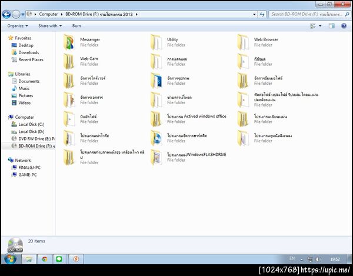The width and height of the screenshot is (353, 276).
Task: Open the Messenger folder icon
Action: 69,42
